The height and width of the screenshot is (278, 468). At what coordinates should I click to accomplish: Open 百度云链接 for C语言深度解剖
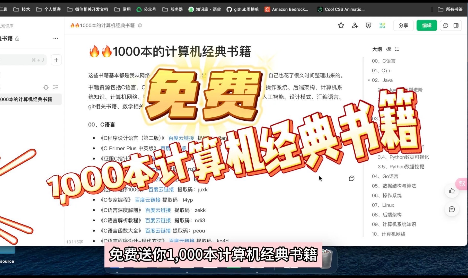click(x=158, y=210)
